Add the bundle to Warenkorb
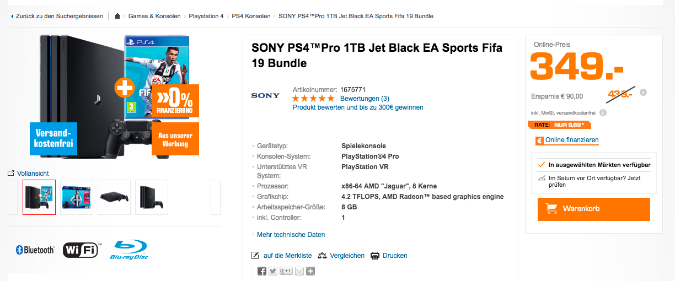 593,209
